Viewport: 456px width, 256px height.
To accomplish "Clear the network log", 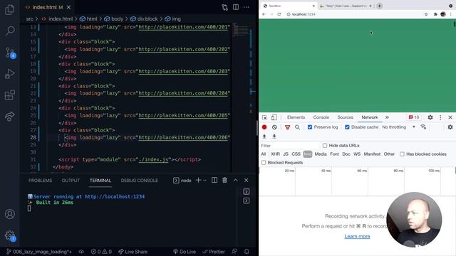I will [x=274, y=127].
